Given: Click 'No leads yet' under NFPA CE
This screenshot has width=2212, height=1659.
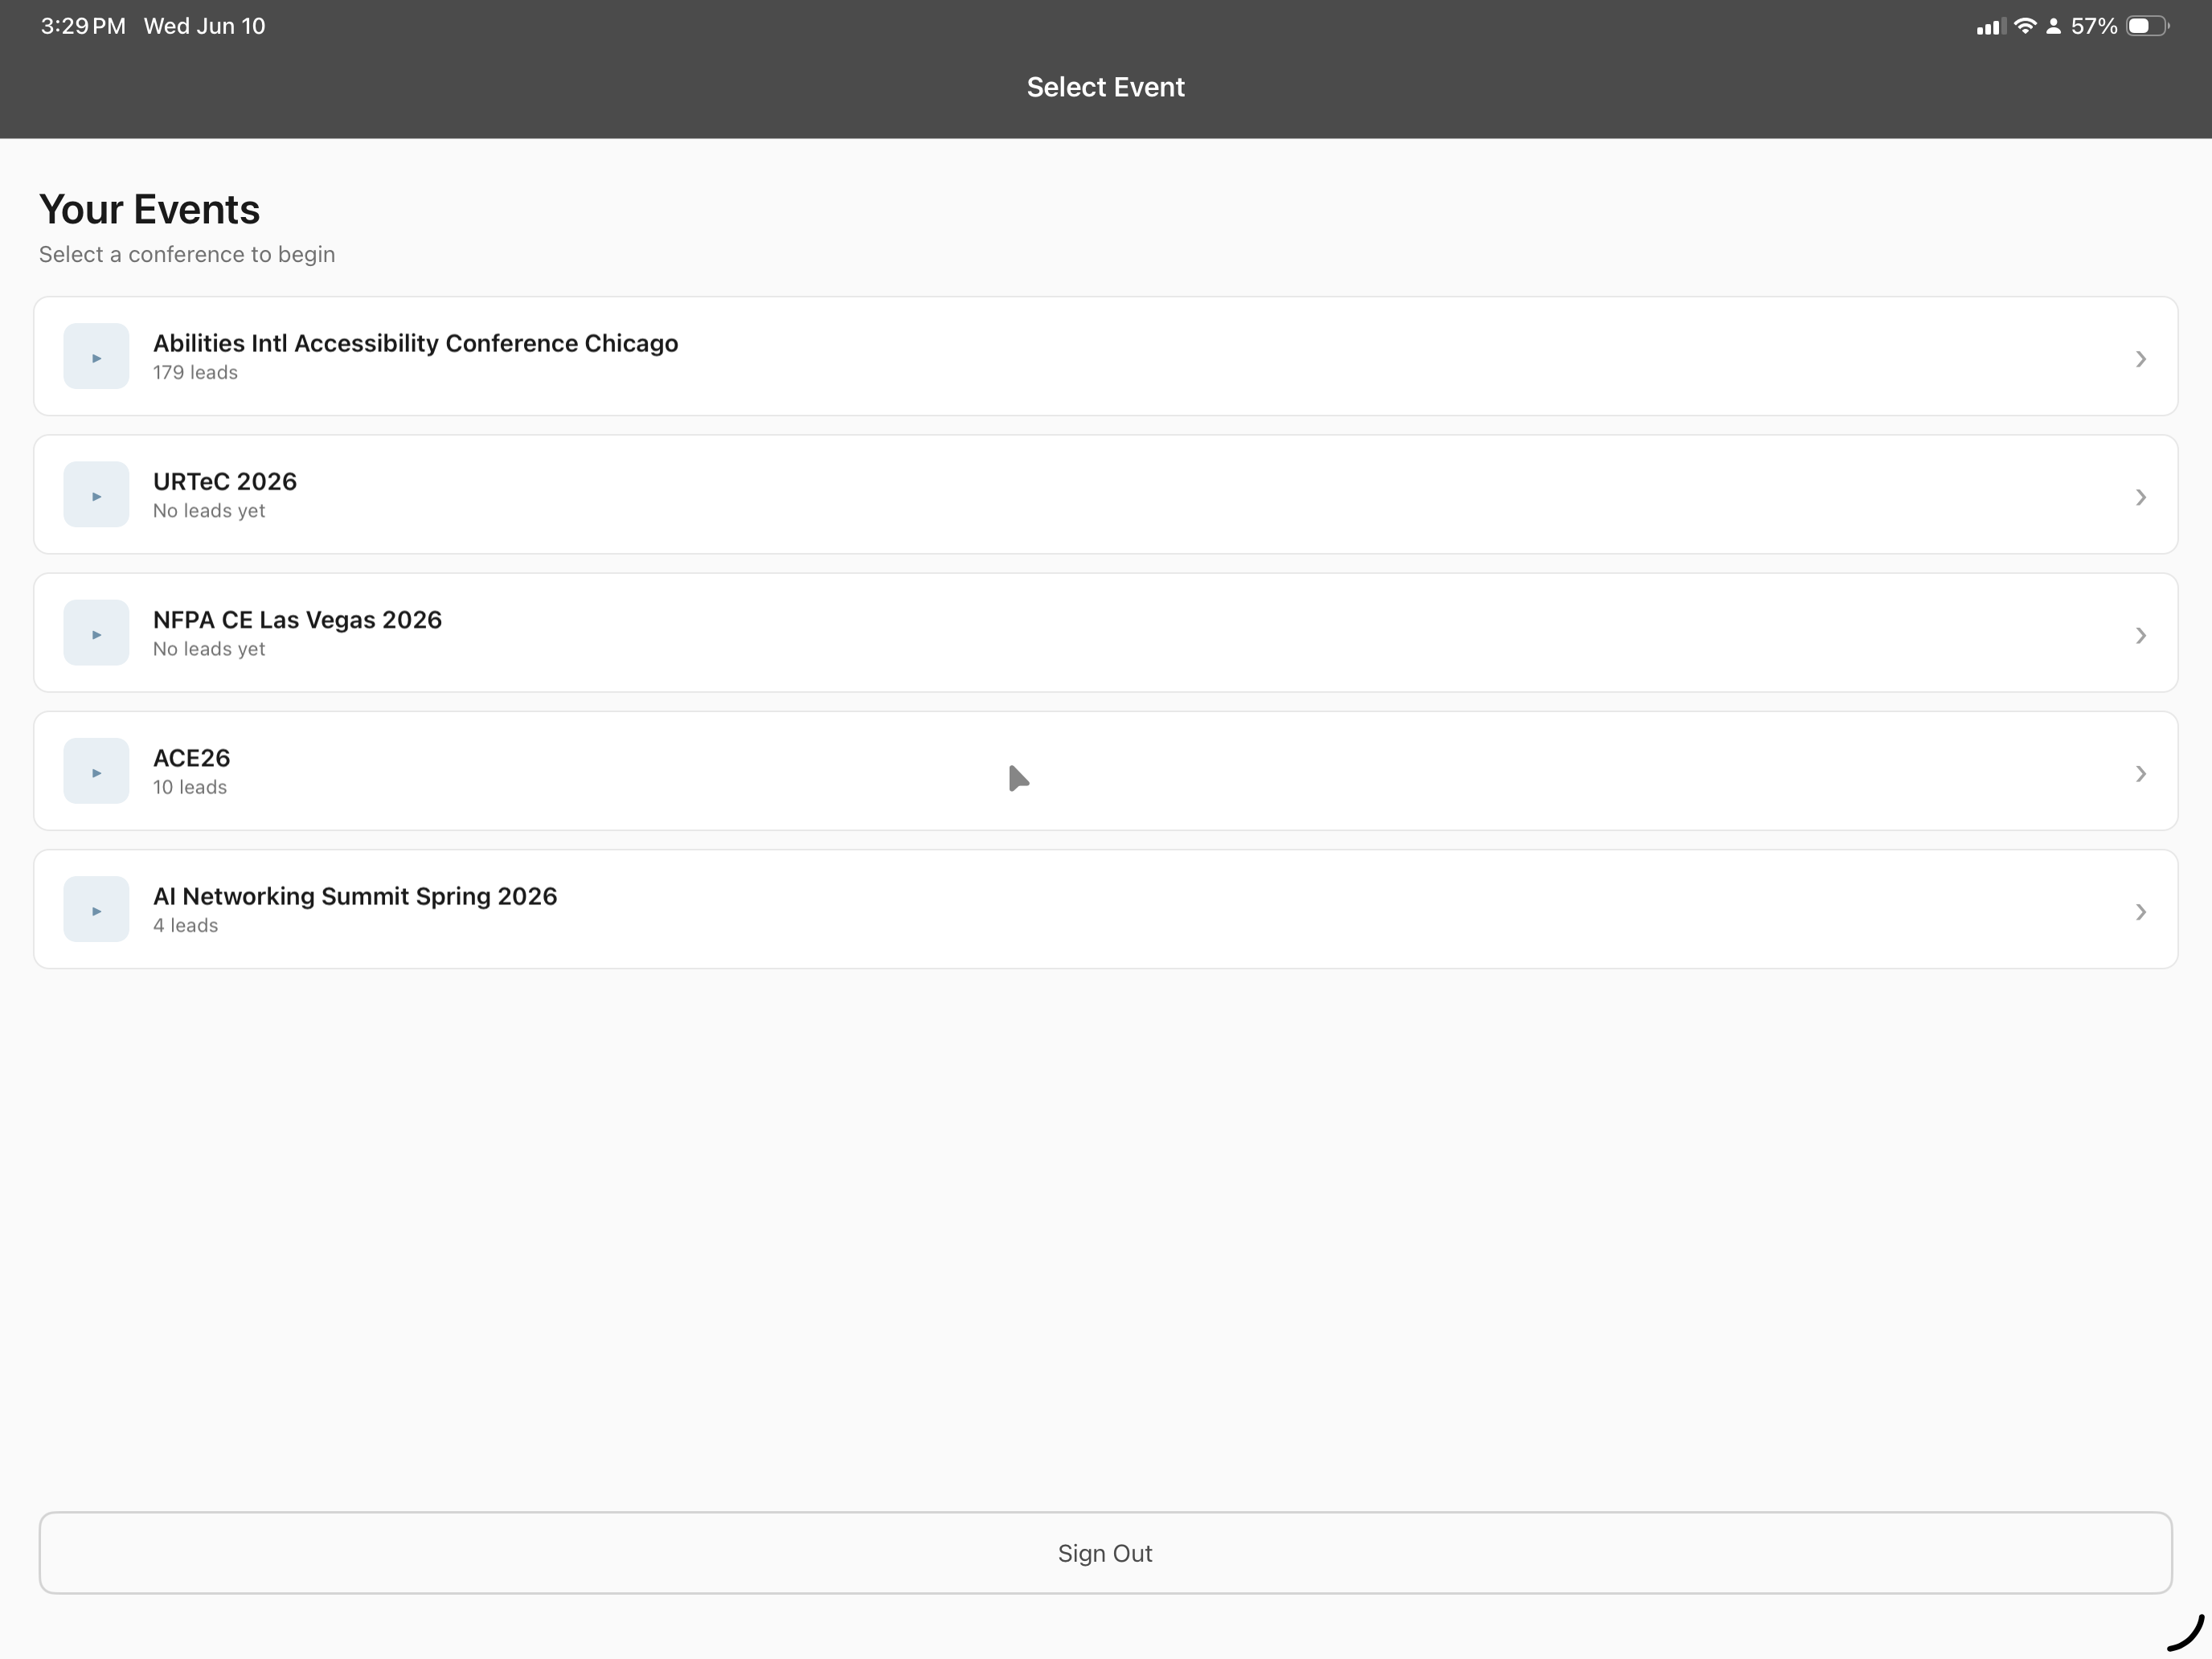Looking at the screenshot, I should tap(208, 649).
